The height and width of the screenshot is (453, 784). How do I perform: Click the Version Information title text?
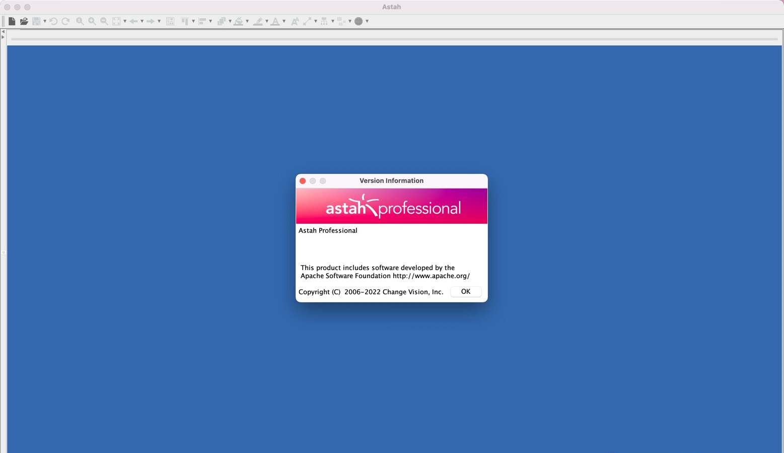[x=392, y=181]
